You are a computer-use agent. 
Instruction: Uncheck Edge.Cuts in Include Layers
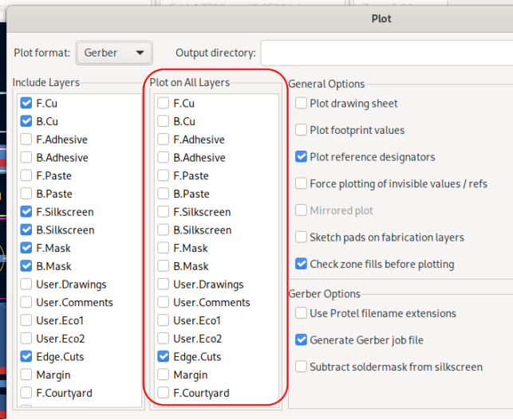(26, 357)
